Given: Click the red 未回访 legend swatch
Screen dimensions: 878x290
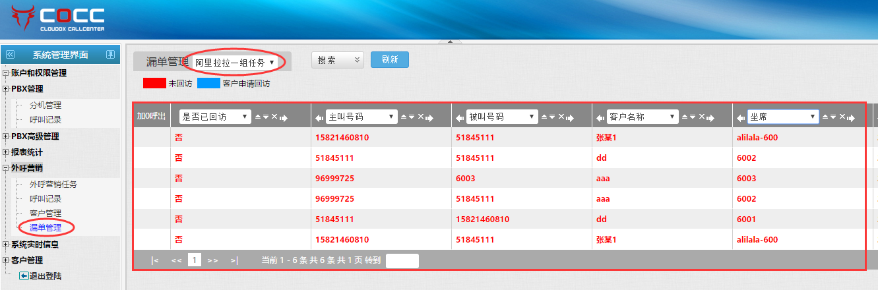Looking at the screenshot, I should click(x=154, y=84).
